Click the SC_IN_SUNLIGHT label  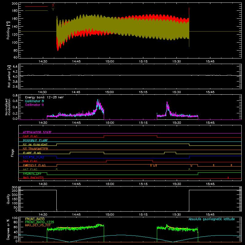(x=35, y=145)
